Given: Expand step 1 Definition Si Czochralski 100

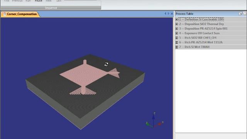Looking at the screenshot, I should click(x=177, y=19).
